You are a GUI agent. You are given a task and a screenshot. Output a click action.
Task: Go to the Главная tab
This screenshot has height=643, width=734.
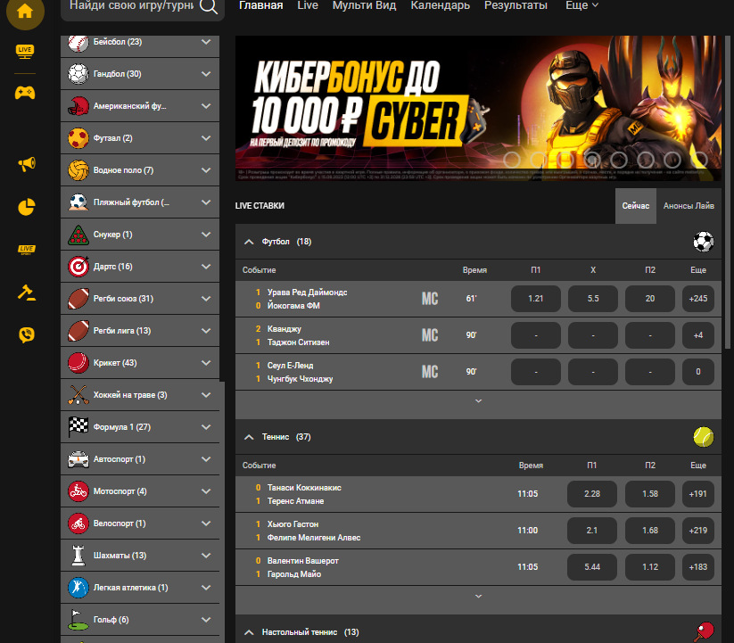[260, 5]
